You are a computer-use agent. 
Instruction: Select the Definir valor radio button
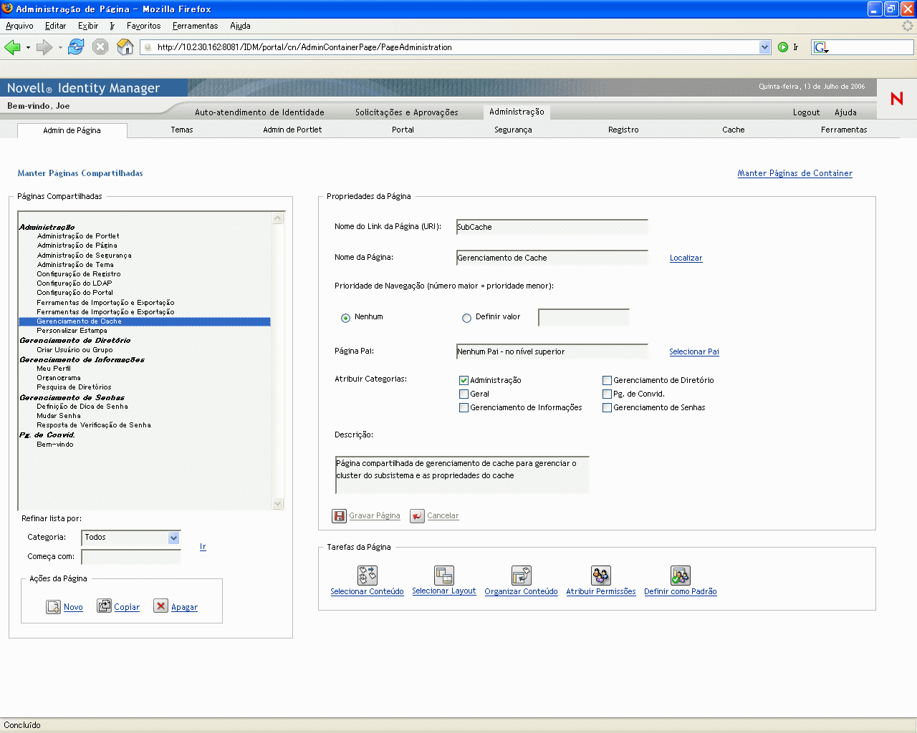[467, 318]
